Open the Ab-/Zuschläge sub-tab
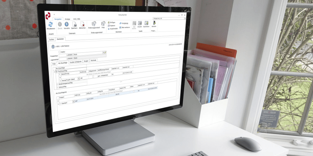The width and height of the screenshot is (313, 156). [x=63, y=63]
